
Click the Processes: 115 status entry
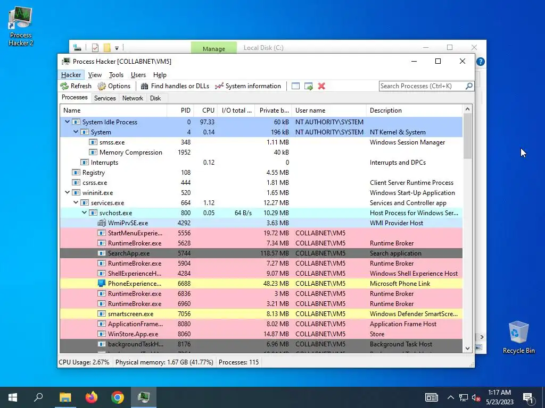[x=239, y=362]
